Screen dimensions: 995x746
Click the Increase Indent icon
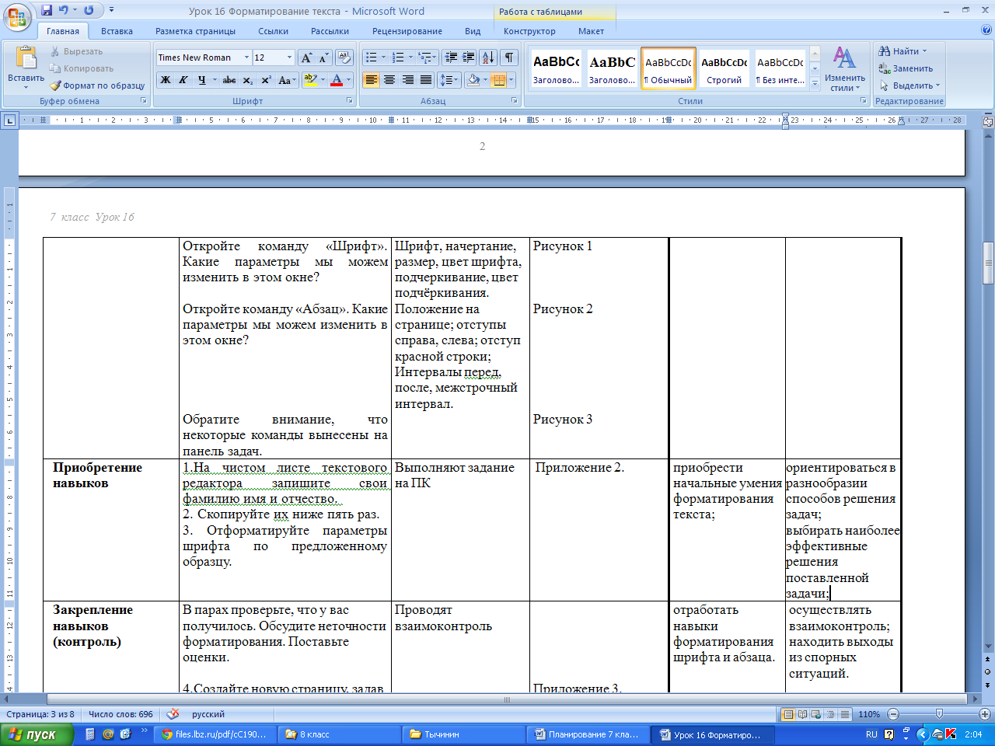coord(469,58)
